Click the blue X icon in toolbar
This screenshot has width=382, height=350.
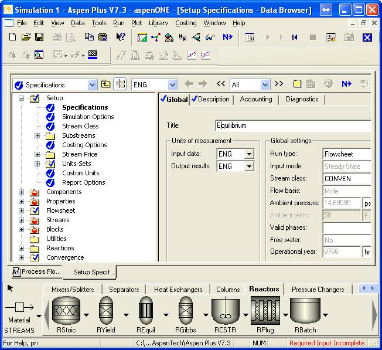pos(367,38)
